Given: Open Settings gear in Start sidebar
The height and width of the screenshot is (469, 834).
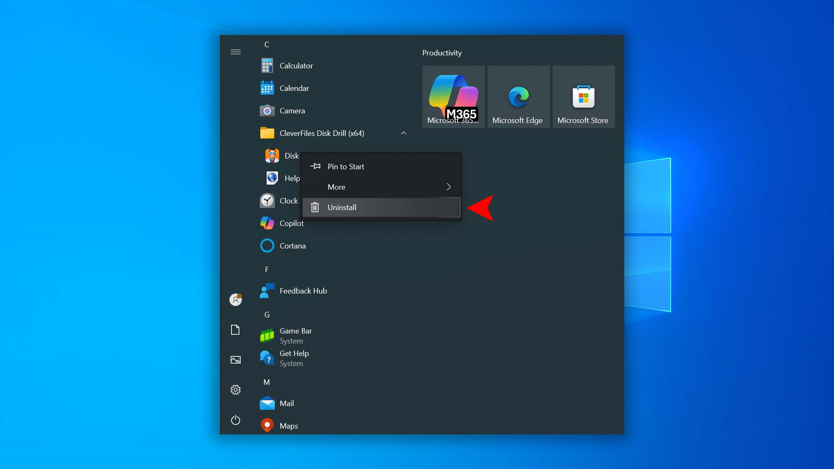Looking at the screenshot, I should tap(236, 390).
